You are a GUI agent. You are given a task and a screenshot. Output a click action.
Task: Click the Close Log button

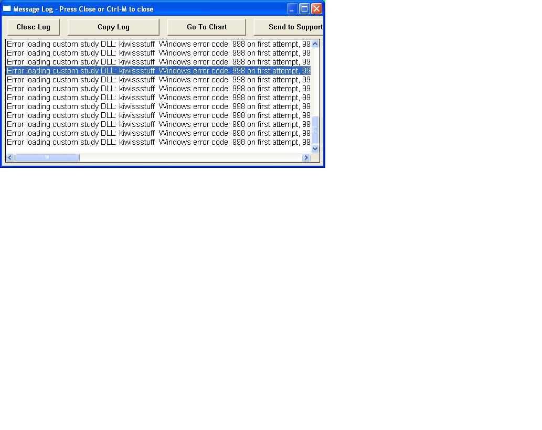34,27
